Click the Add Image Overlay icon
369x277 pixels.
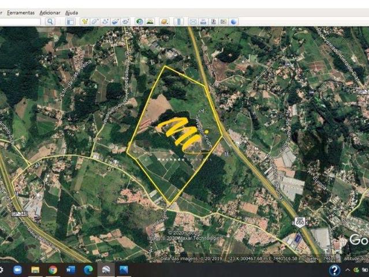[x=115, y=21]
